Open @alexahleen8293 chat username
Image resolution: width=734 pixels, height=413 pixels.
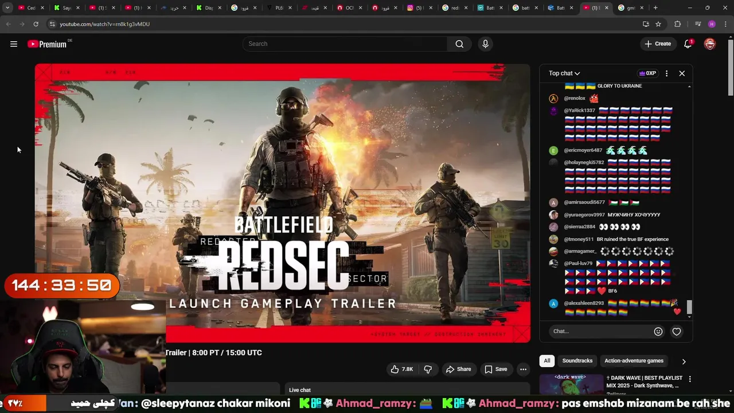click(x=584, y=303)
